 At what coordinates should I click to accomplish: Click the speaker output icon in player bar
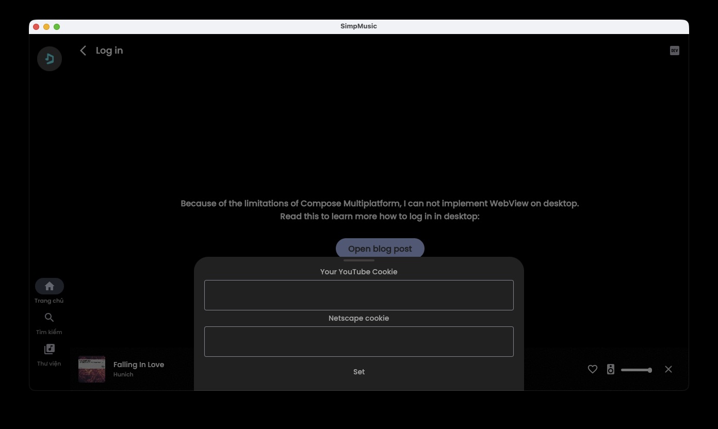(x=611, y=369)
